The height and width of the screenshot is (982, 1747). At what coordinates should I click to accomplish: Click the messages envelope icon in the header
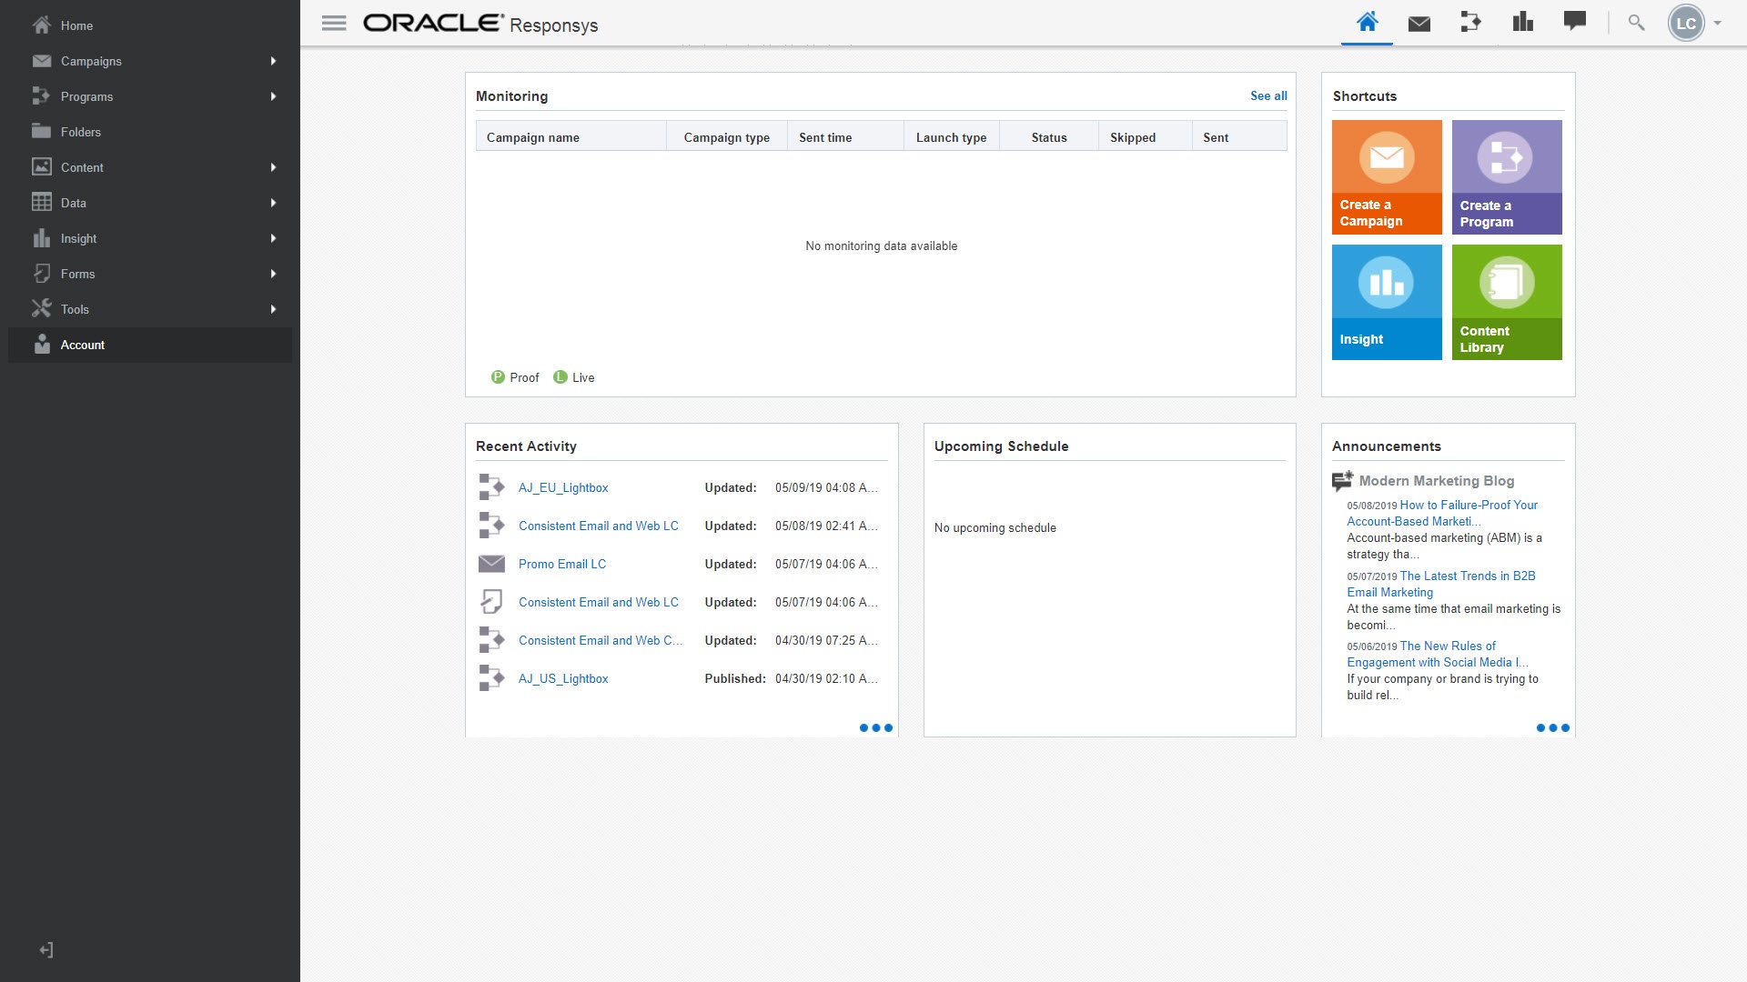[x=1419, y=22]
